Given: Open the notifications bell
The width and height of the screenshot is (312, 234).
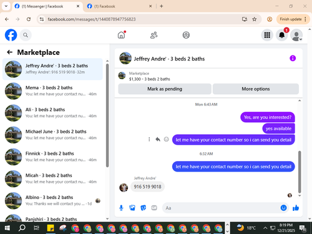Looking at the screenshot, I should click(x=282, y=35).
